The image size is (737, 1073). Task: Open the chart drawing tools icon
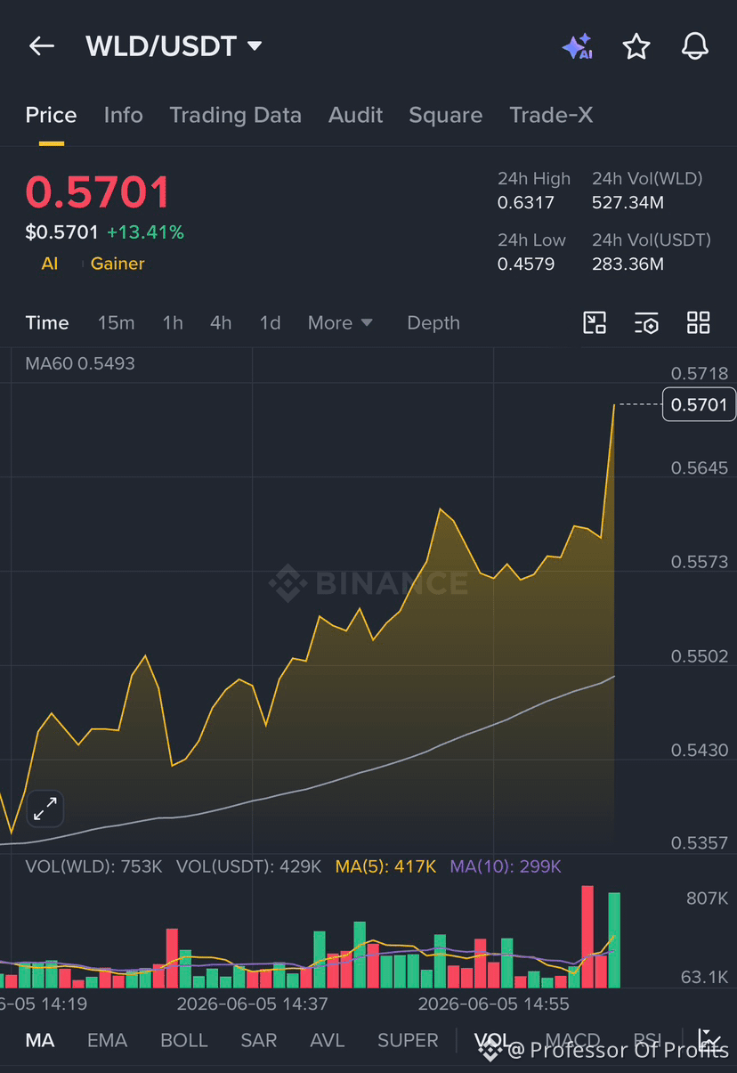coord(595,322)
